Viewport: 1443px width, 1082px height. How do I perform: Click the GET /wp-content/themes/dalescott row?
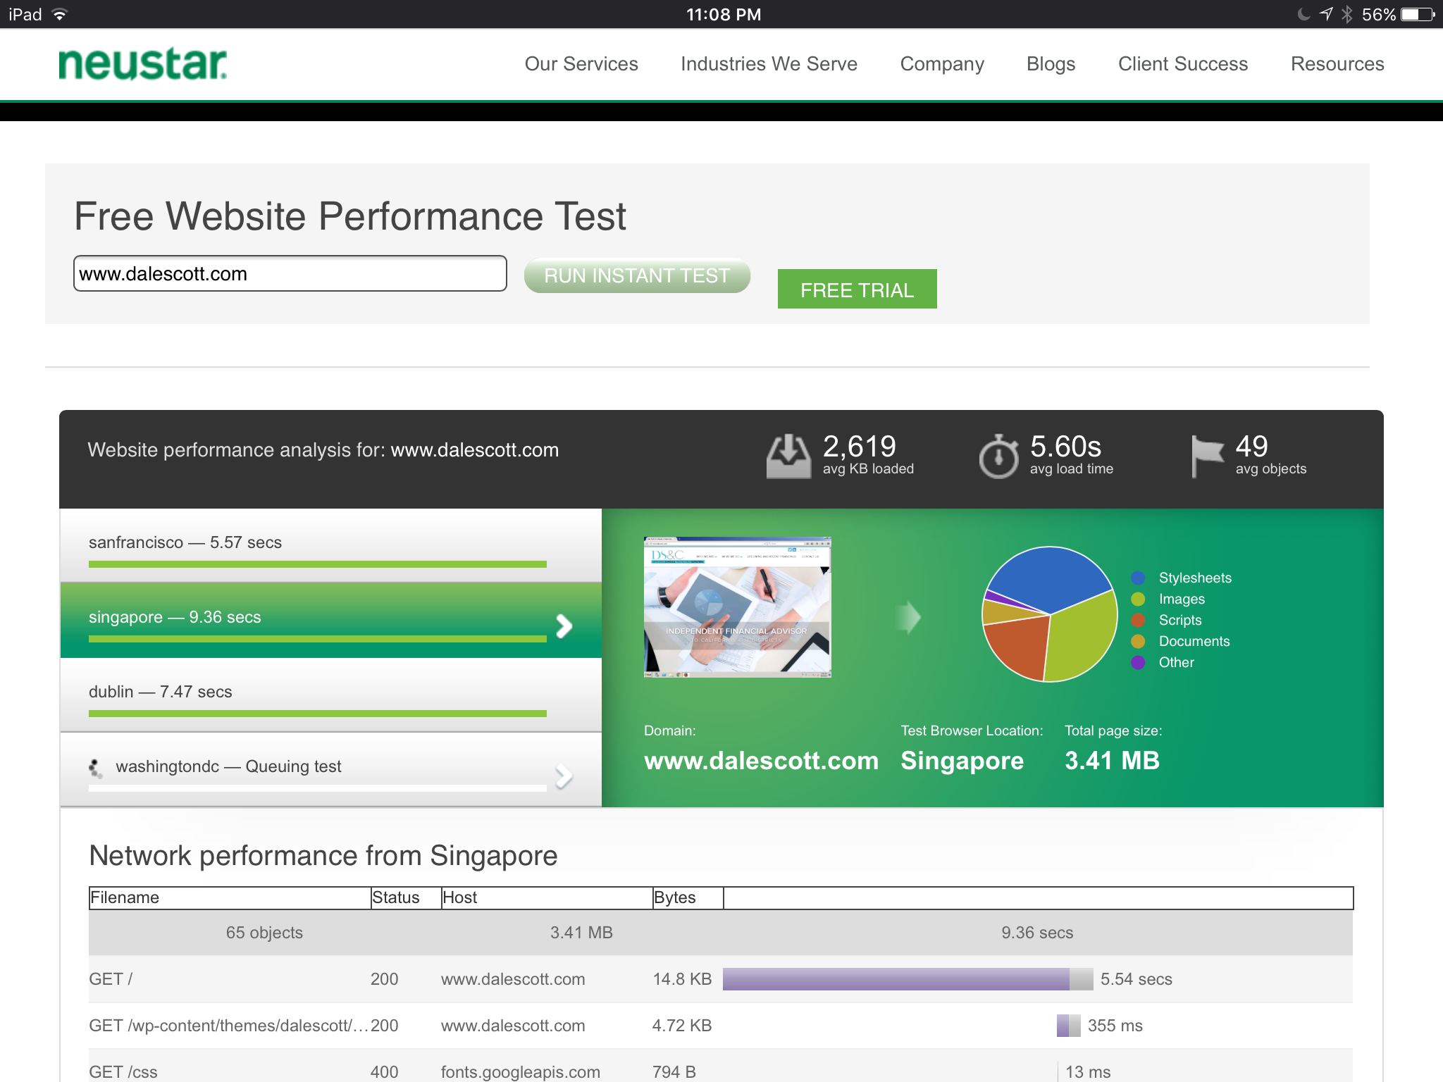(721, 1026)
